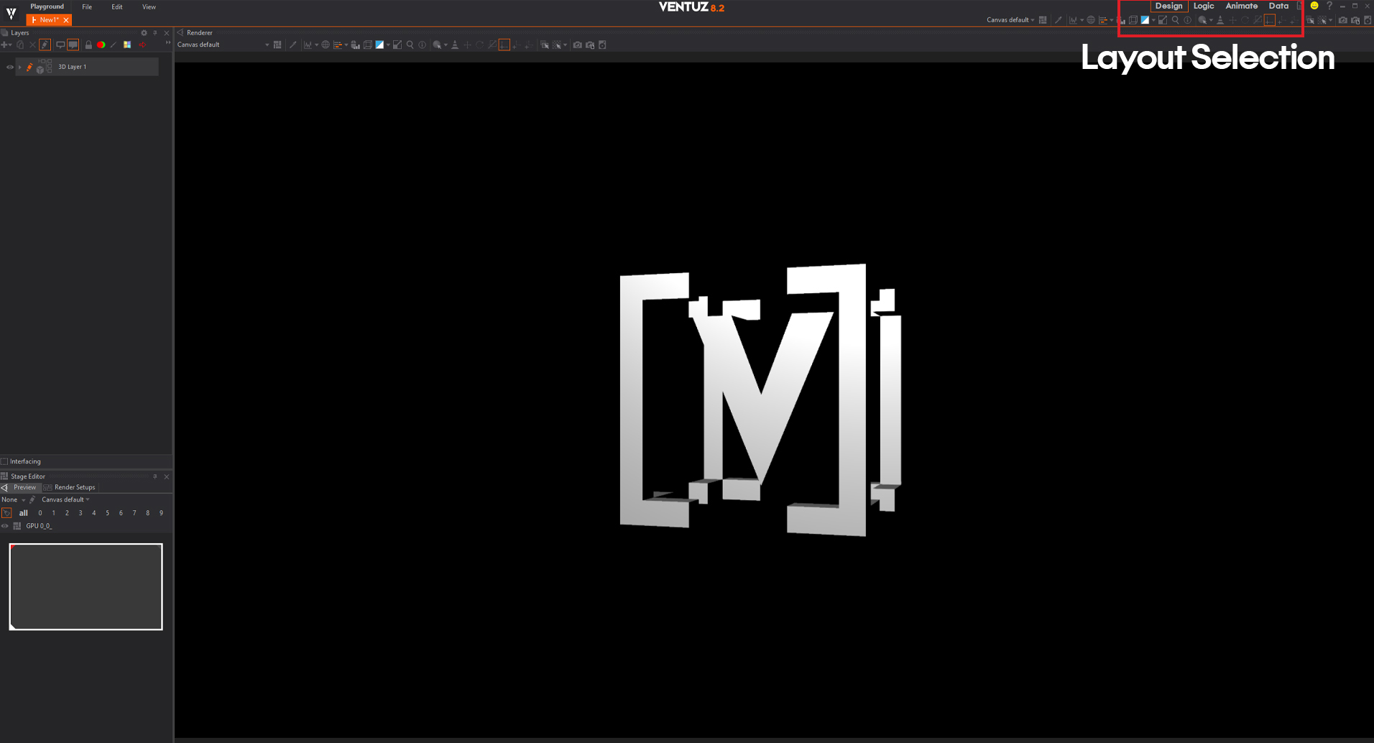Click the lock icon in Layers toolbar
The height and width of the screenshot is (743, 1374).
point(88,45)
